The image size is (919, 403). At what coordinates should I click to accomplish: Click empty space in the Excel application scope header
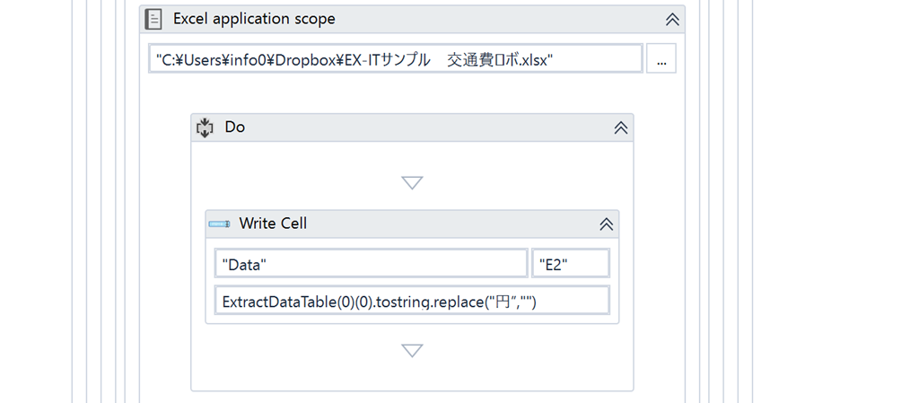tap(498, 20)
